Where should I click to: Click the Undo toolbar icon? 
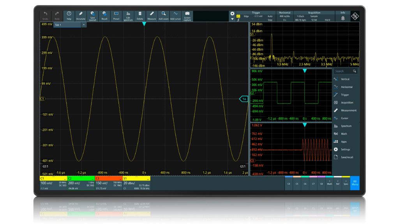[x=46, y=16]
